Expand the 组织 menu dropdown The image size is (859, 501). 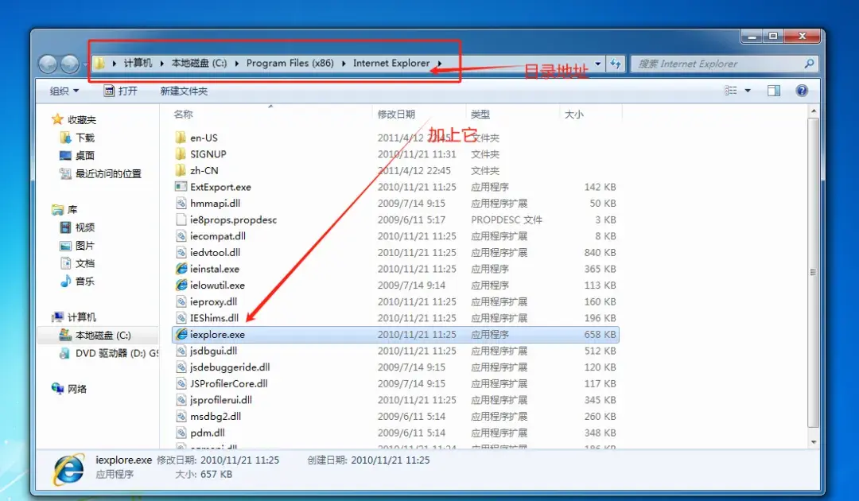point(64,91)
